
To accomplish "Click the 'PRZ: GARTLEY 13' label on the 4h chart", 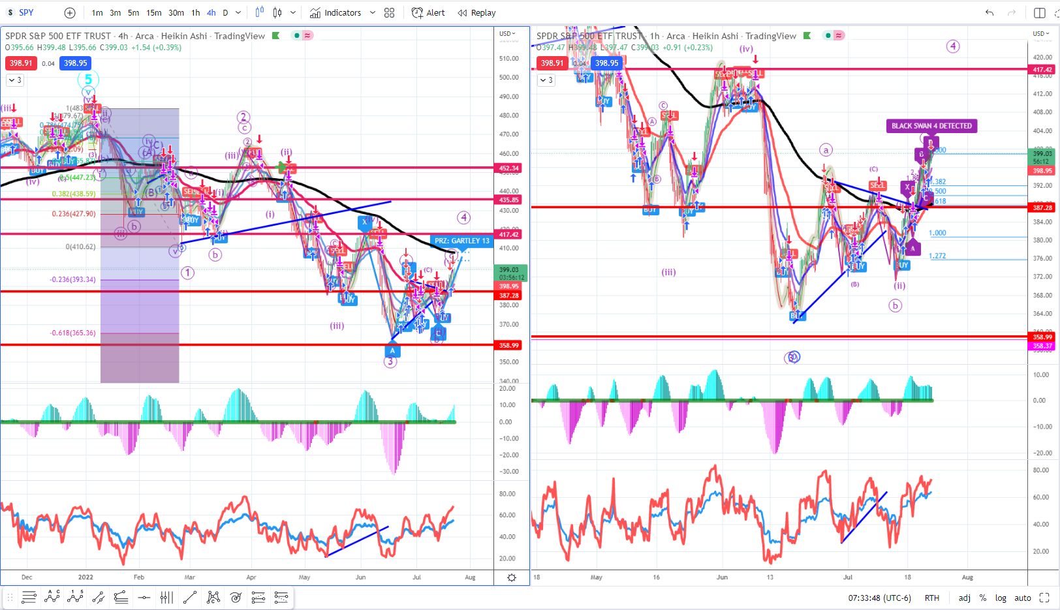I will pyautogui.click(x=462, y=241).
